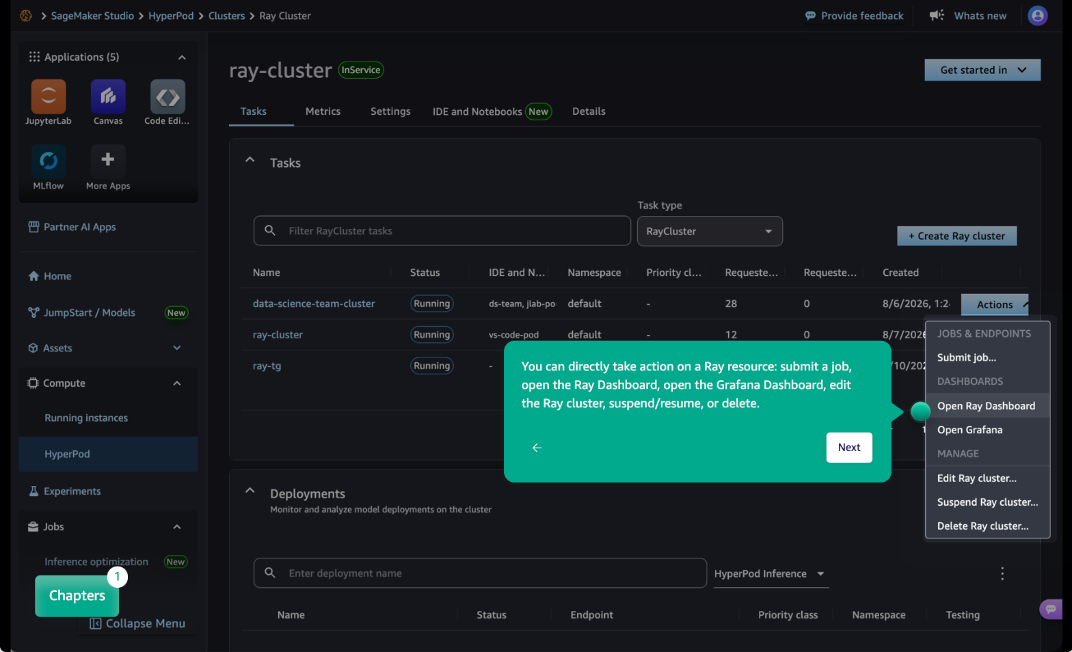
Task: Open the Get started in dropdown
Action: tap(982, 70)
